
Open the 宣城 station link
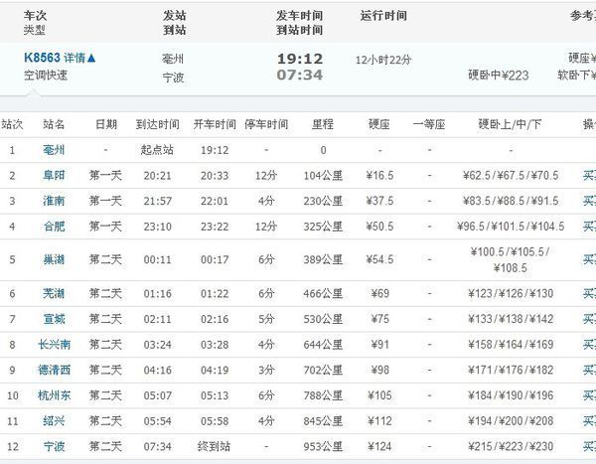click(x=54, y=319)
